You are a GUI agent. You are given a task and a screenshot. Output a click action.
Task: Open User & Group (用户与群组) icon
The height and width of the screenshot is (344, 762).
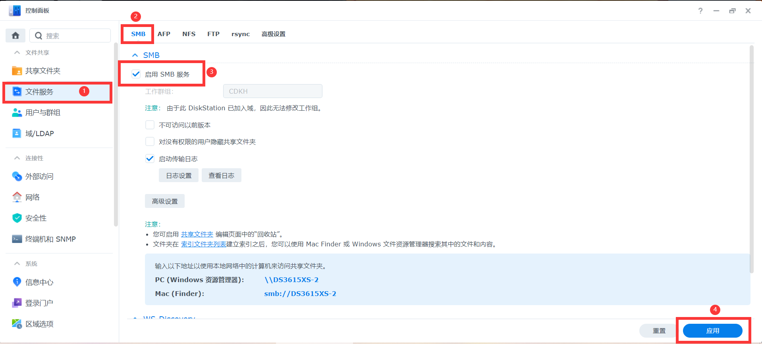(x=17, y=113)
